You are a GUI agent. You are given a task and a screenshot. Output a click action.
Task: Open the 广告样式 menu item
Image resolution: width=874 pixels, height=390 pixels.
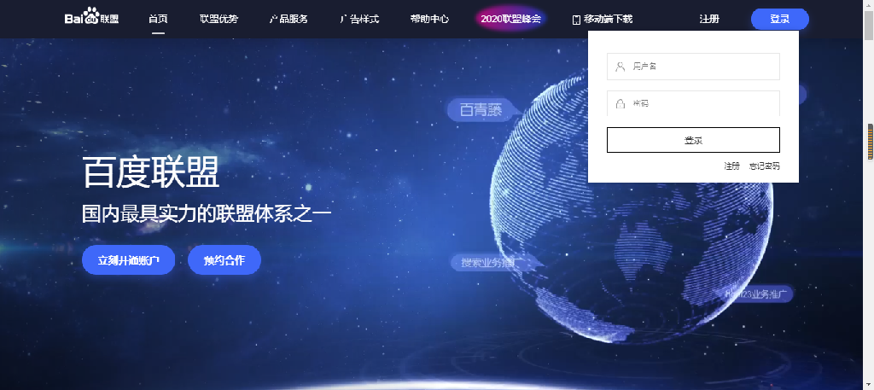point(359,19)
